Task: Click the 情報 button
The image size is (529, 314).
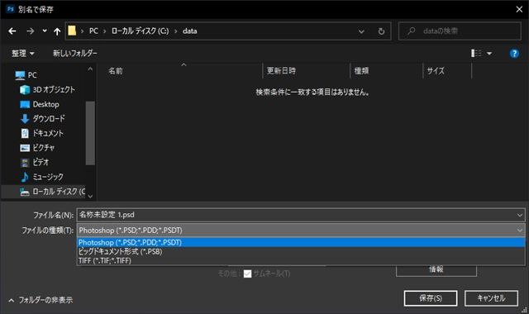Action: tap(436, 270)
